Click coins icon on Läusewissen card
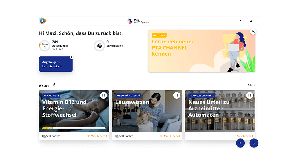The image size is (296, 166). tap(117, 136)
